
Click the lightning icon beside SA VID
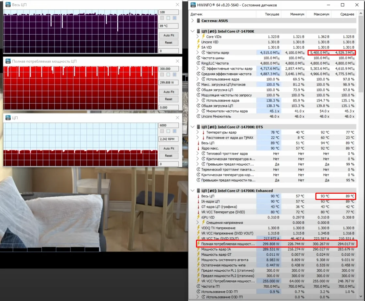point(198,47)
